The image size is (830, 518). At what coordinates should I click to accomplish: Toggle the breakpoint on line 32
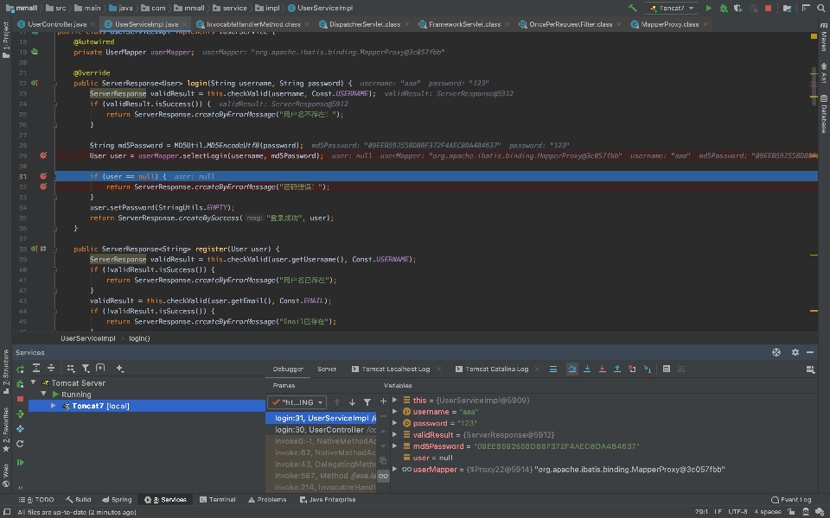point(43,186)
